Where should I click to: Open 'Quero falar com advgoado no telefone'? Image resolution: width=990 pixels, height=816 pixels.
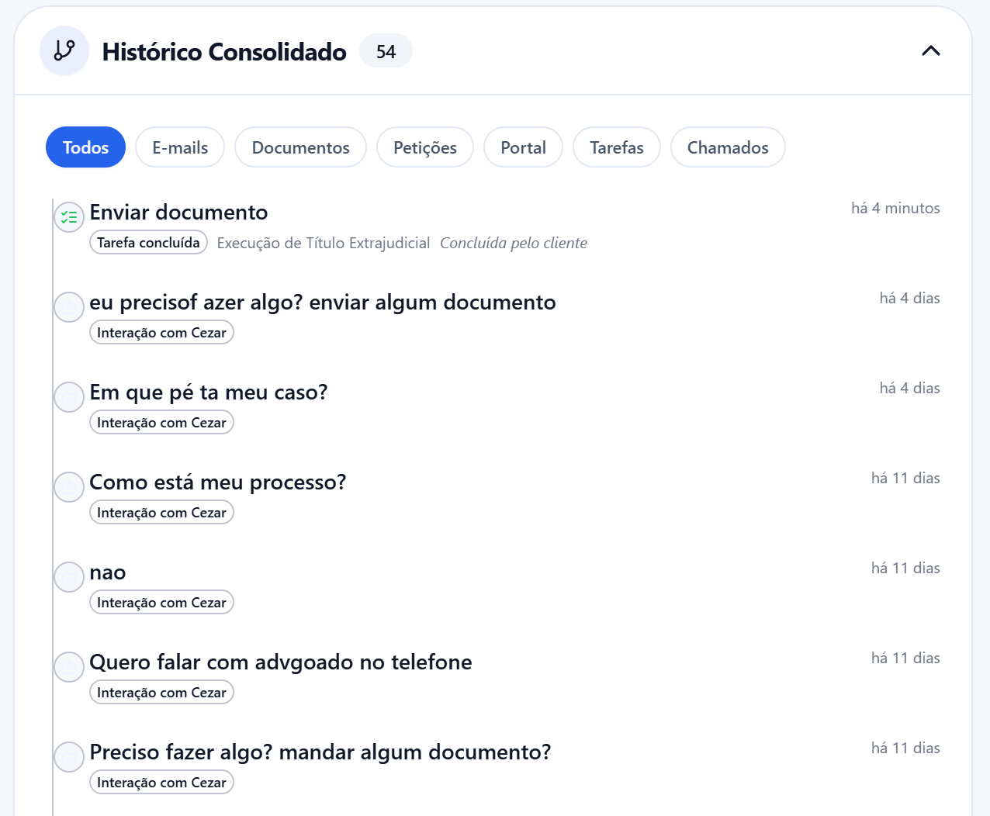point(281,662)
